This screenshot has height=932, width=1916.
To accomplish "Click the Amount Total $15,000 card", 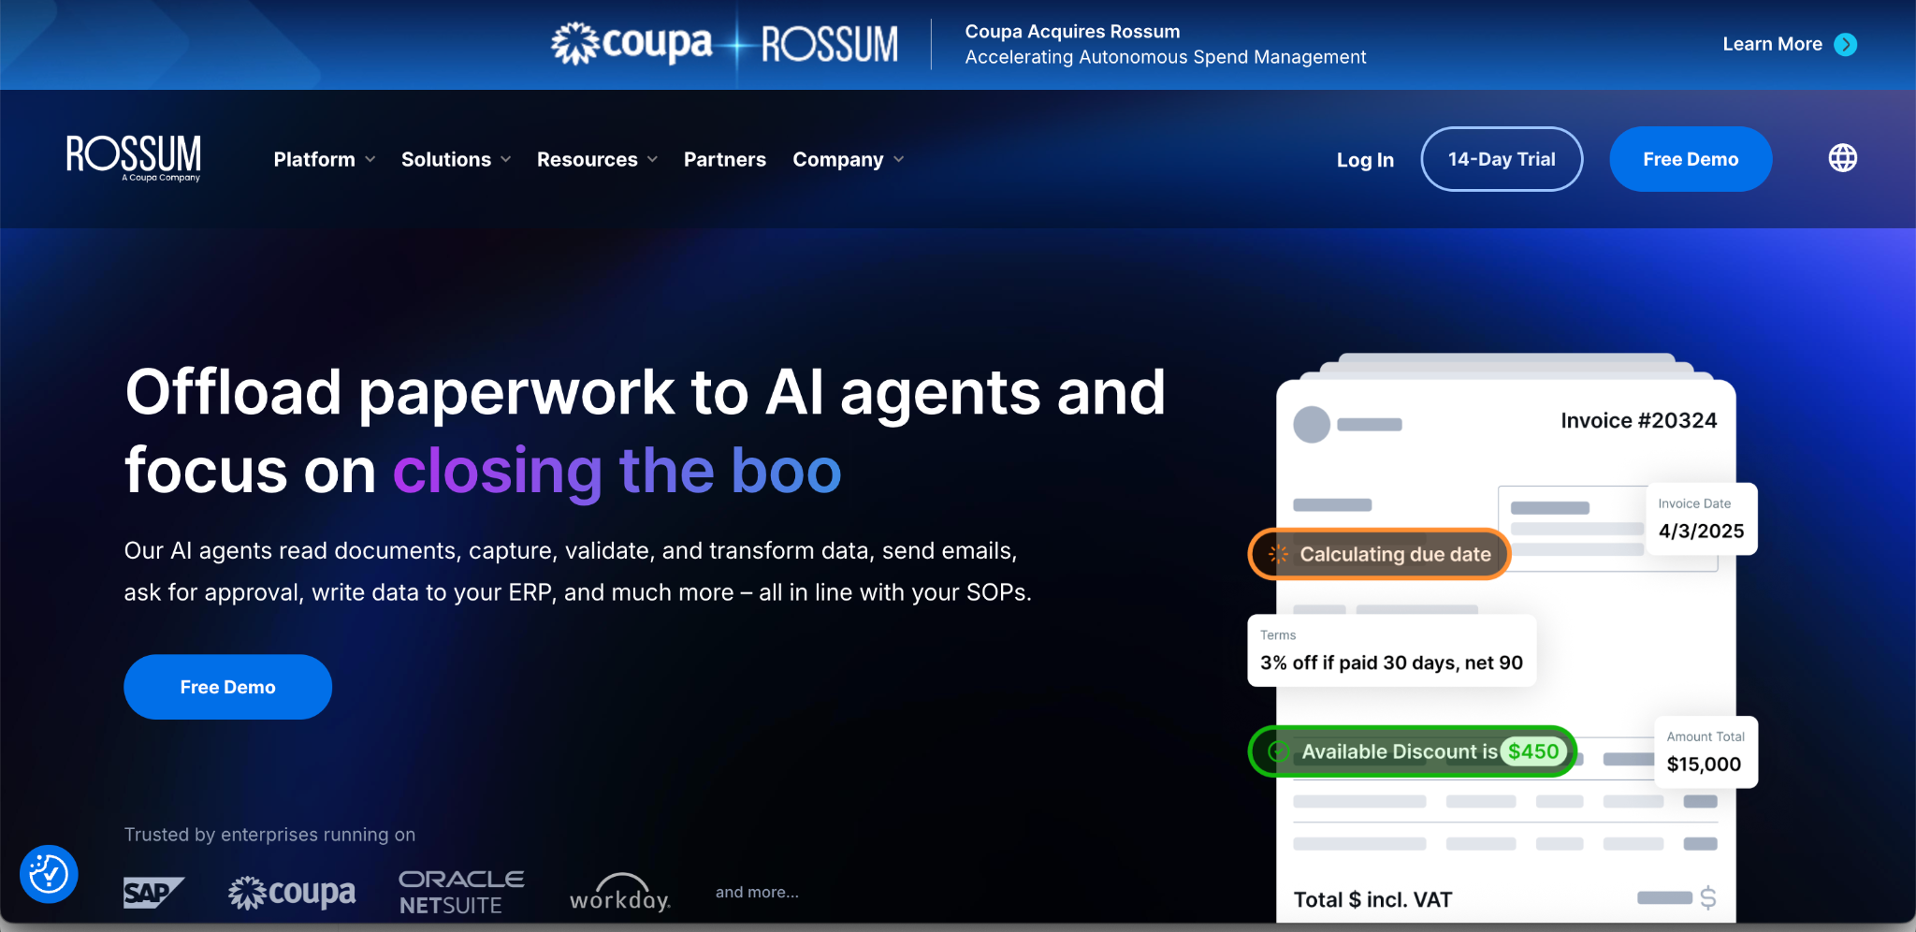I will click(1706, 752).
